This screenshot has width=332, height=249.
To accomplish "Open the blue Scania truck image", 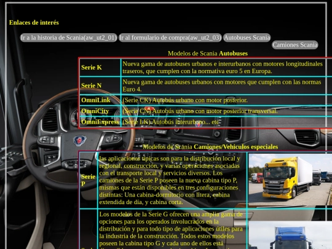I will click(x=290, y=235).
